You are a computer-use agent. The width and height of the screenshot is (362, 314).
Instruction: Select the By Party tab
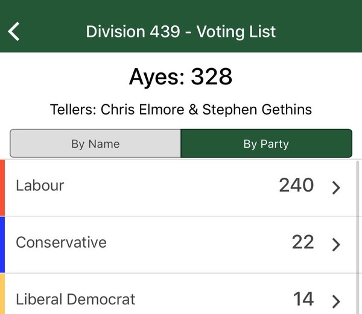266,144
